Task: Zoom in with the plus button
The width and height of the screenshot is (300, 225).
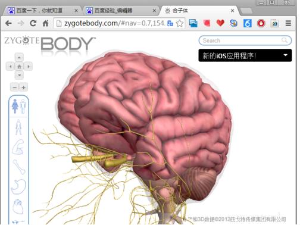Action: tap(24, 87)
